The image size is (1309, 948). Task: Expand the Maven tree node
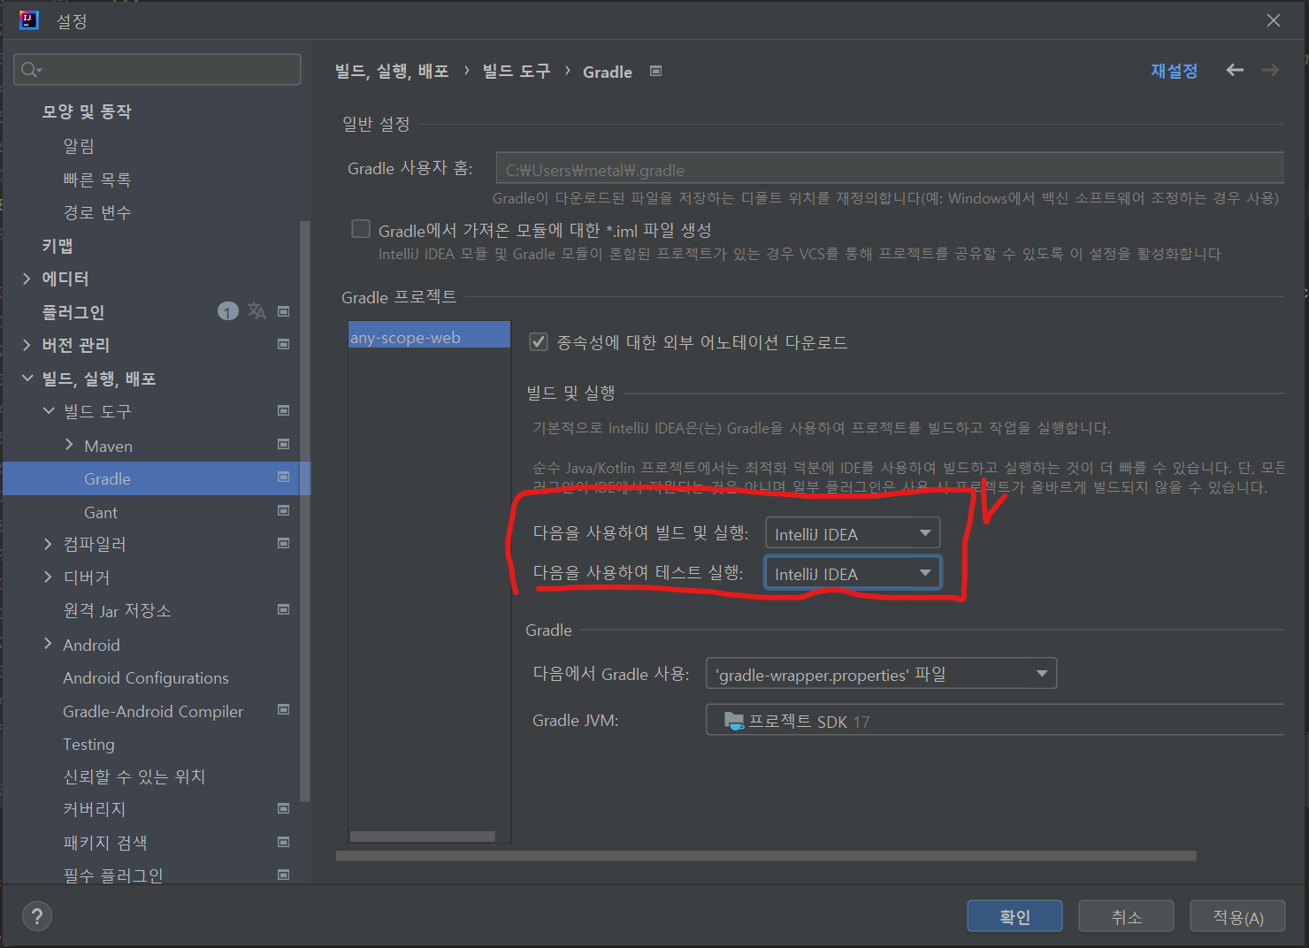pos(69,445)
